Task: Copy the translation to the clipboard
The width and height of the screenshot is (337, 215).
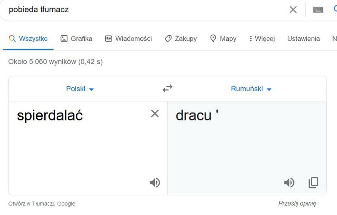Action: pos(313,183)
